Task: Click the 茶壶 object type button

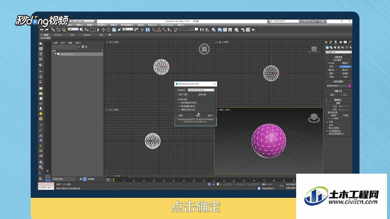Action: pos(331,77)
